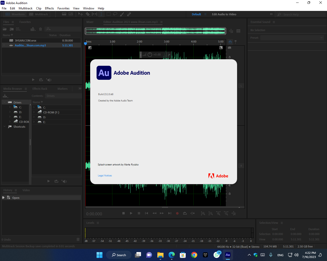Image resolution: width=327 pixels, height=261 pixels.
Task: Select Edit Audio to Video workspace
Action: click(224, 14)
